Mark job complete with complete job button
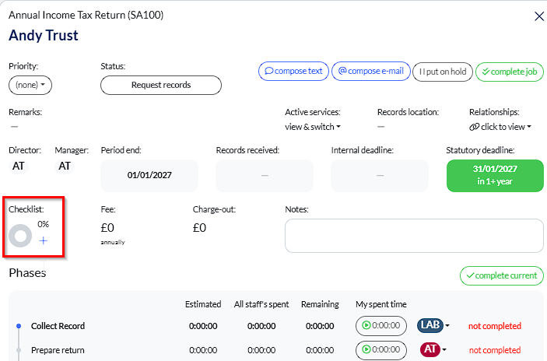The width and height of the screenshot is (547, 361). [509, 72]
